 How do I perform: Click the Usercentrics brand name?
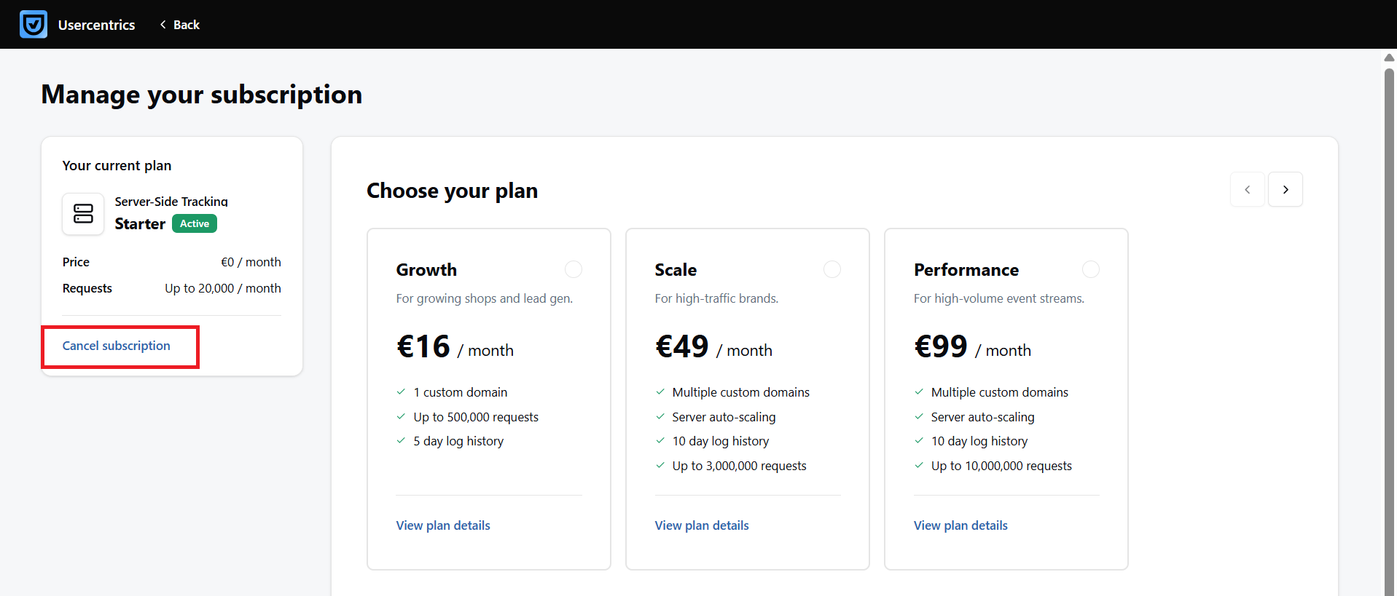tap(97, 25)
